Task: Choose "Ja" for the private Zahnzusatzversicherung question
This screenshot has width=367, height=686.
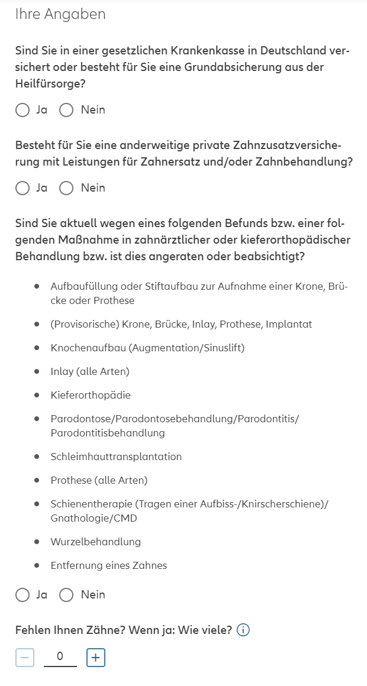Action: tap(22, 188)
